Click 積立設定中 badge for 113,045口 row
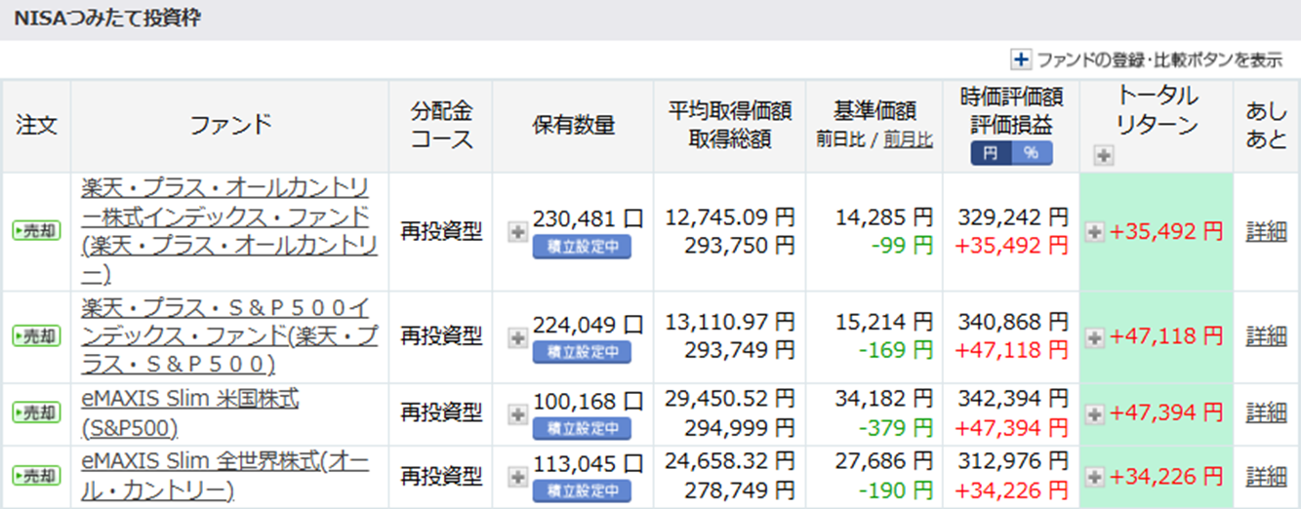The width and height of the screenshot is (1301, 509). tap(582, 490)
